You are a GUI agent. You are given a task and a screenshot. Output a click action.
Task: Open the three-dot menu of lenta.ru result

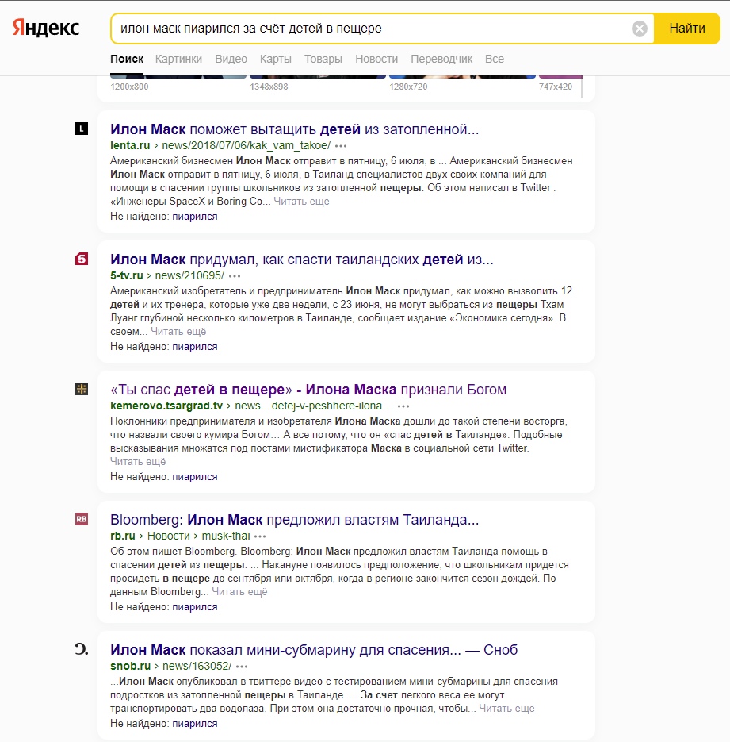(x=341, y=146)
